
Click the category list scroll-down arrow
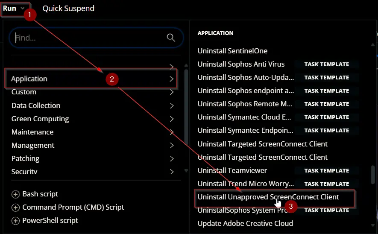tap(186, 171)
